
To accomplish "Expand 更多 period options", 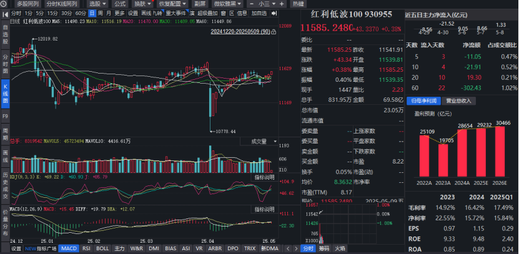I will [120, 14].
